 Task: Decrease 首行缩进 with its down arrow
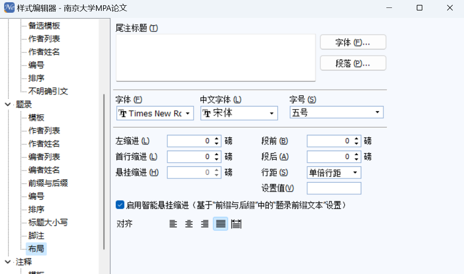(216, 159)
